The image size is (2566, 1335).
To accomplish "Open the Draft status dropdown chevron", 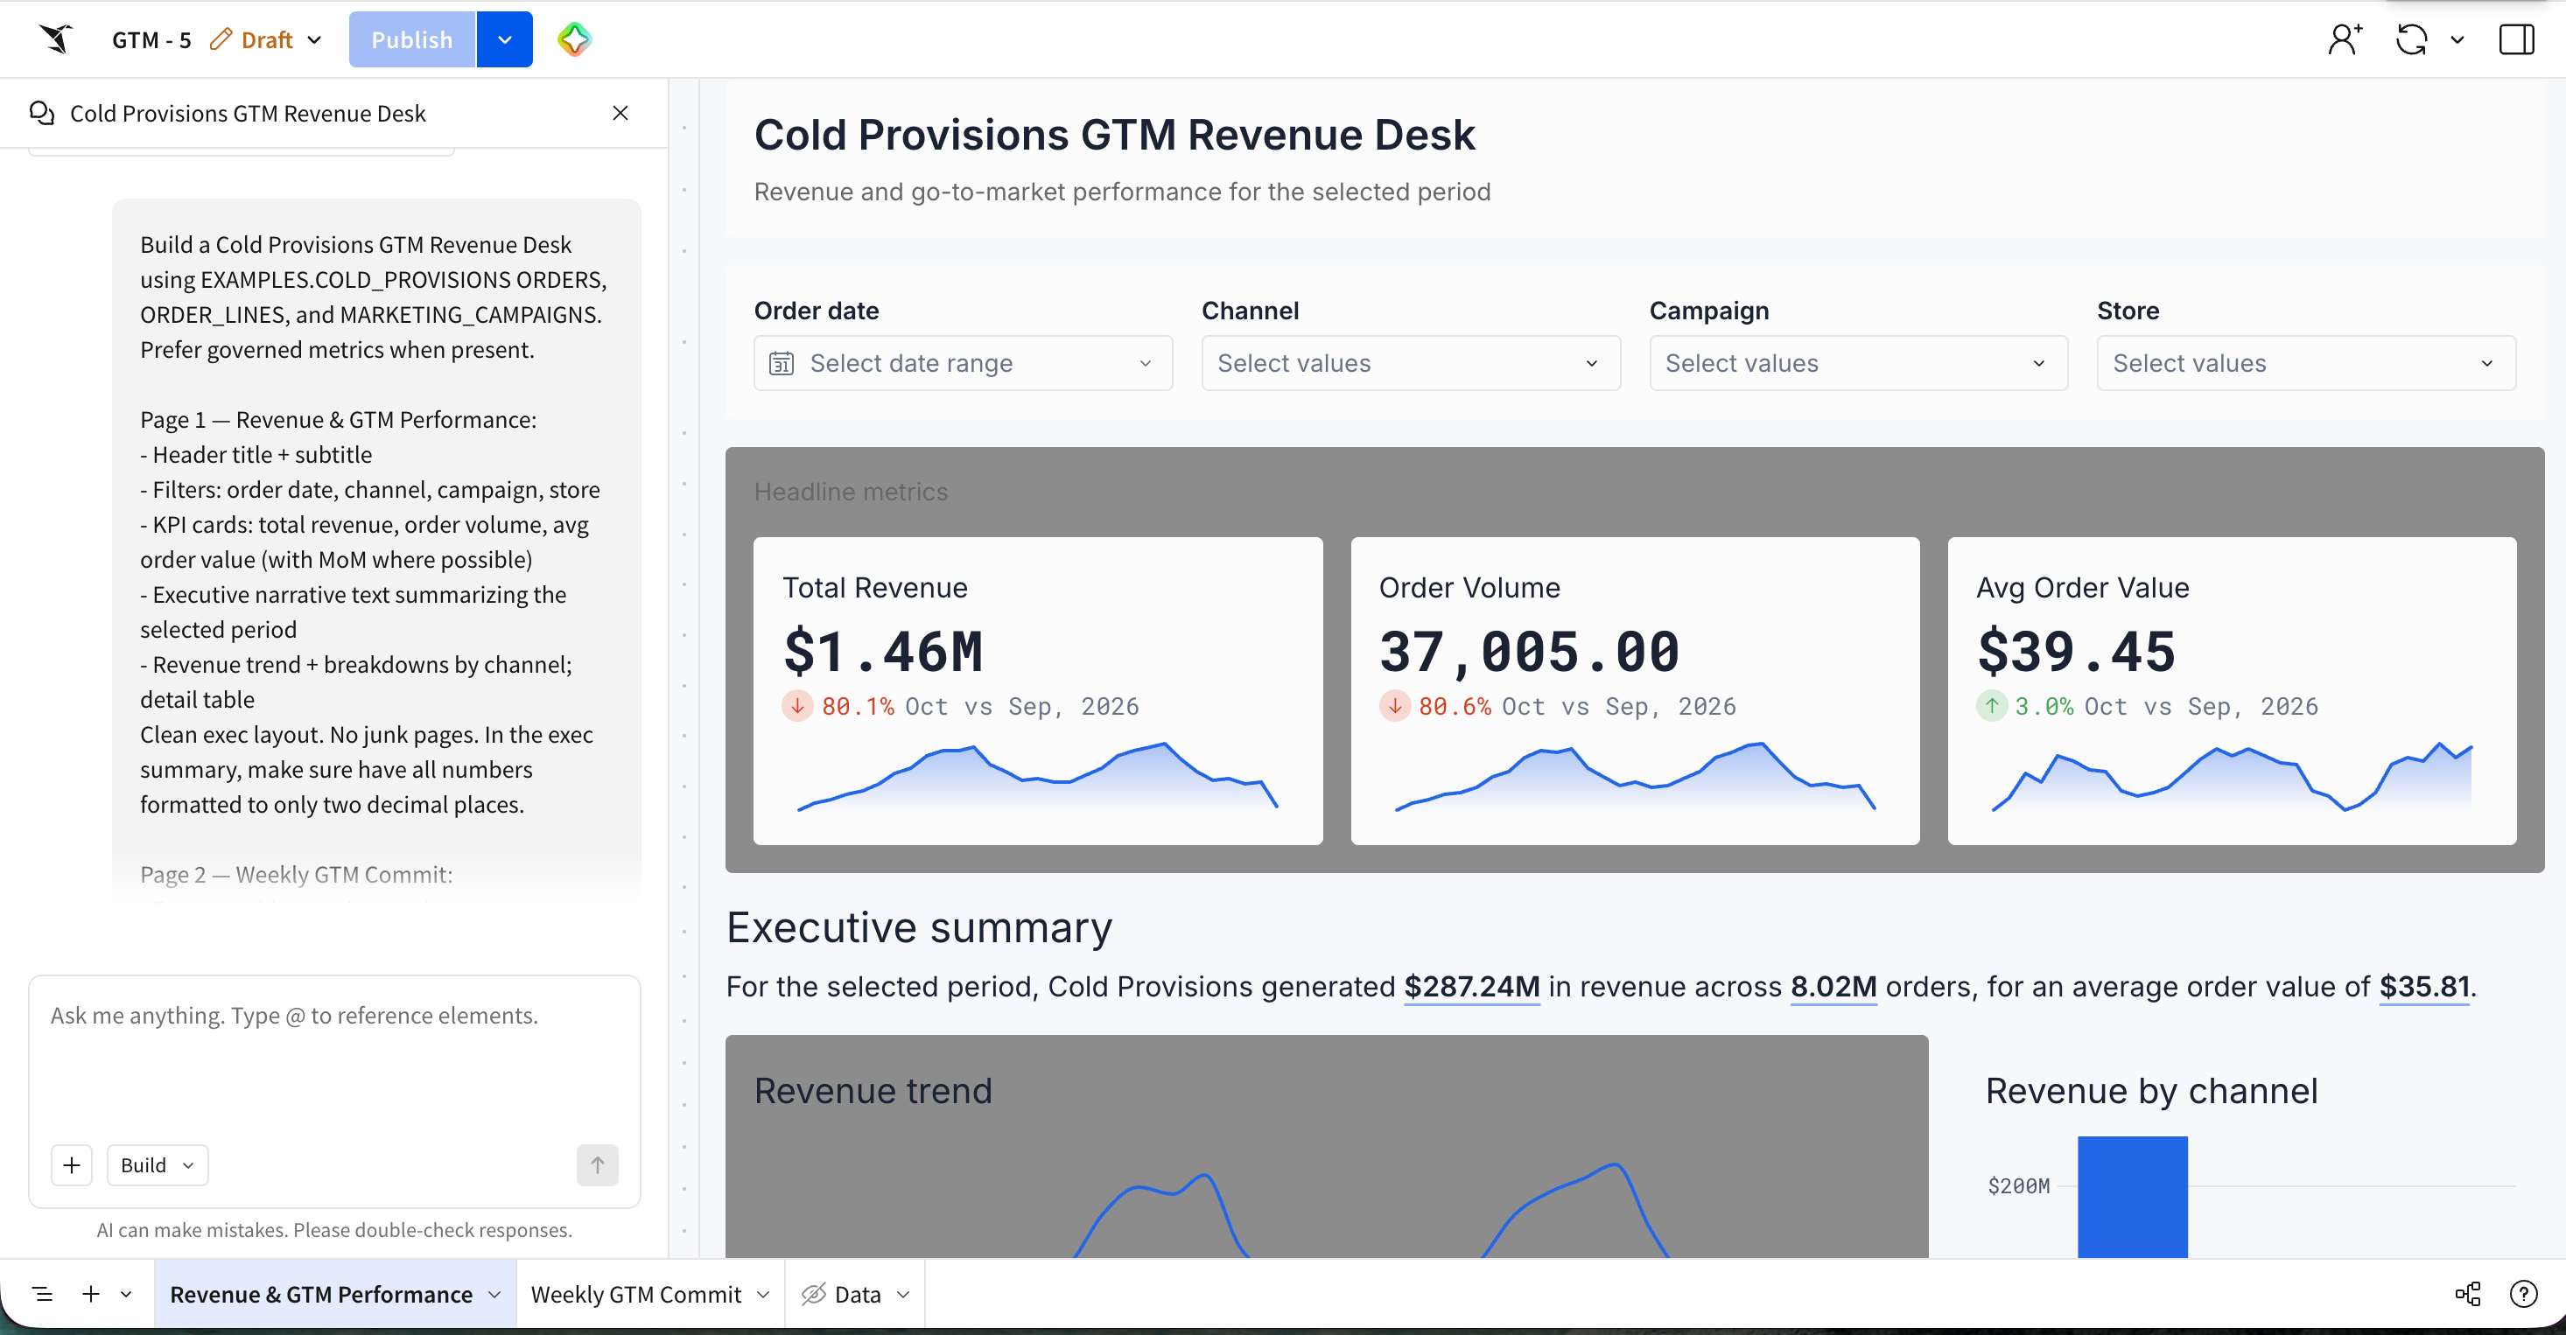I will [x=315, y=40].
